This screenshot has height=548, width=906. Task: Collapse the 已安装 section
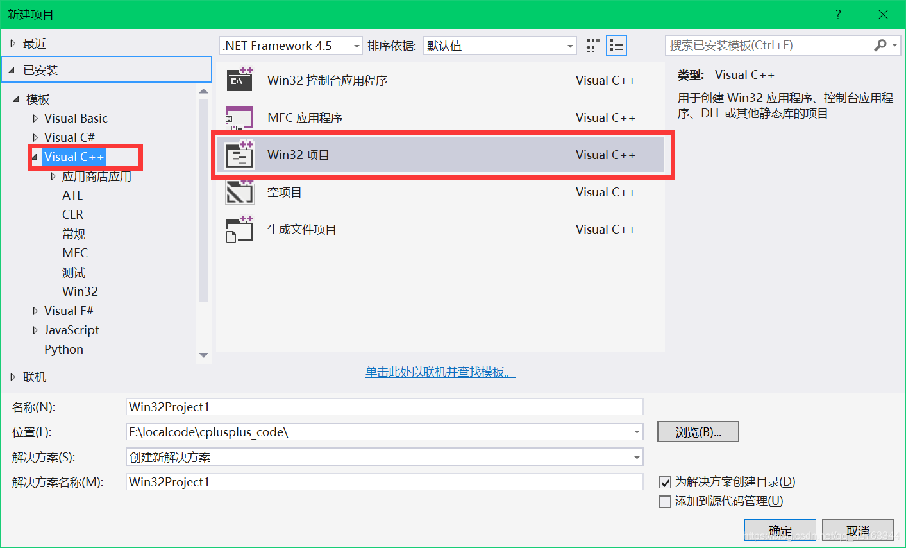tap(12, 70)
